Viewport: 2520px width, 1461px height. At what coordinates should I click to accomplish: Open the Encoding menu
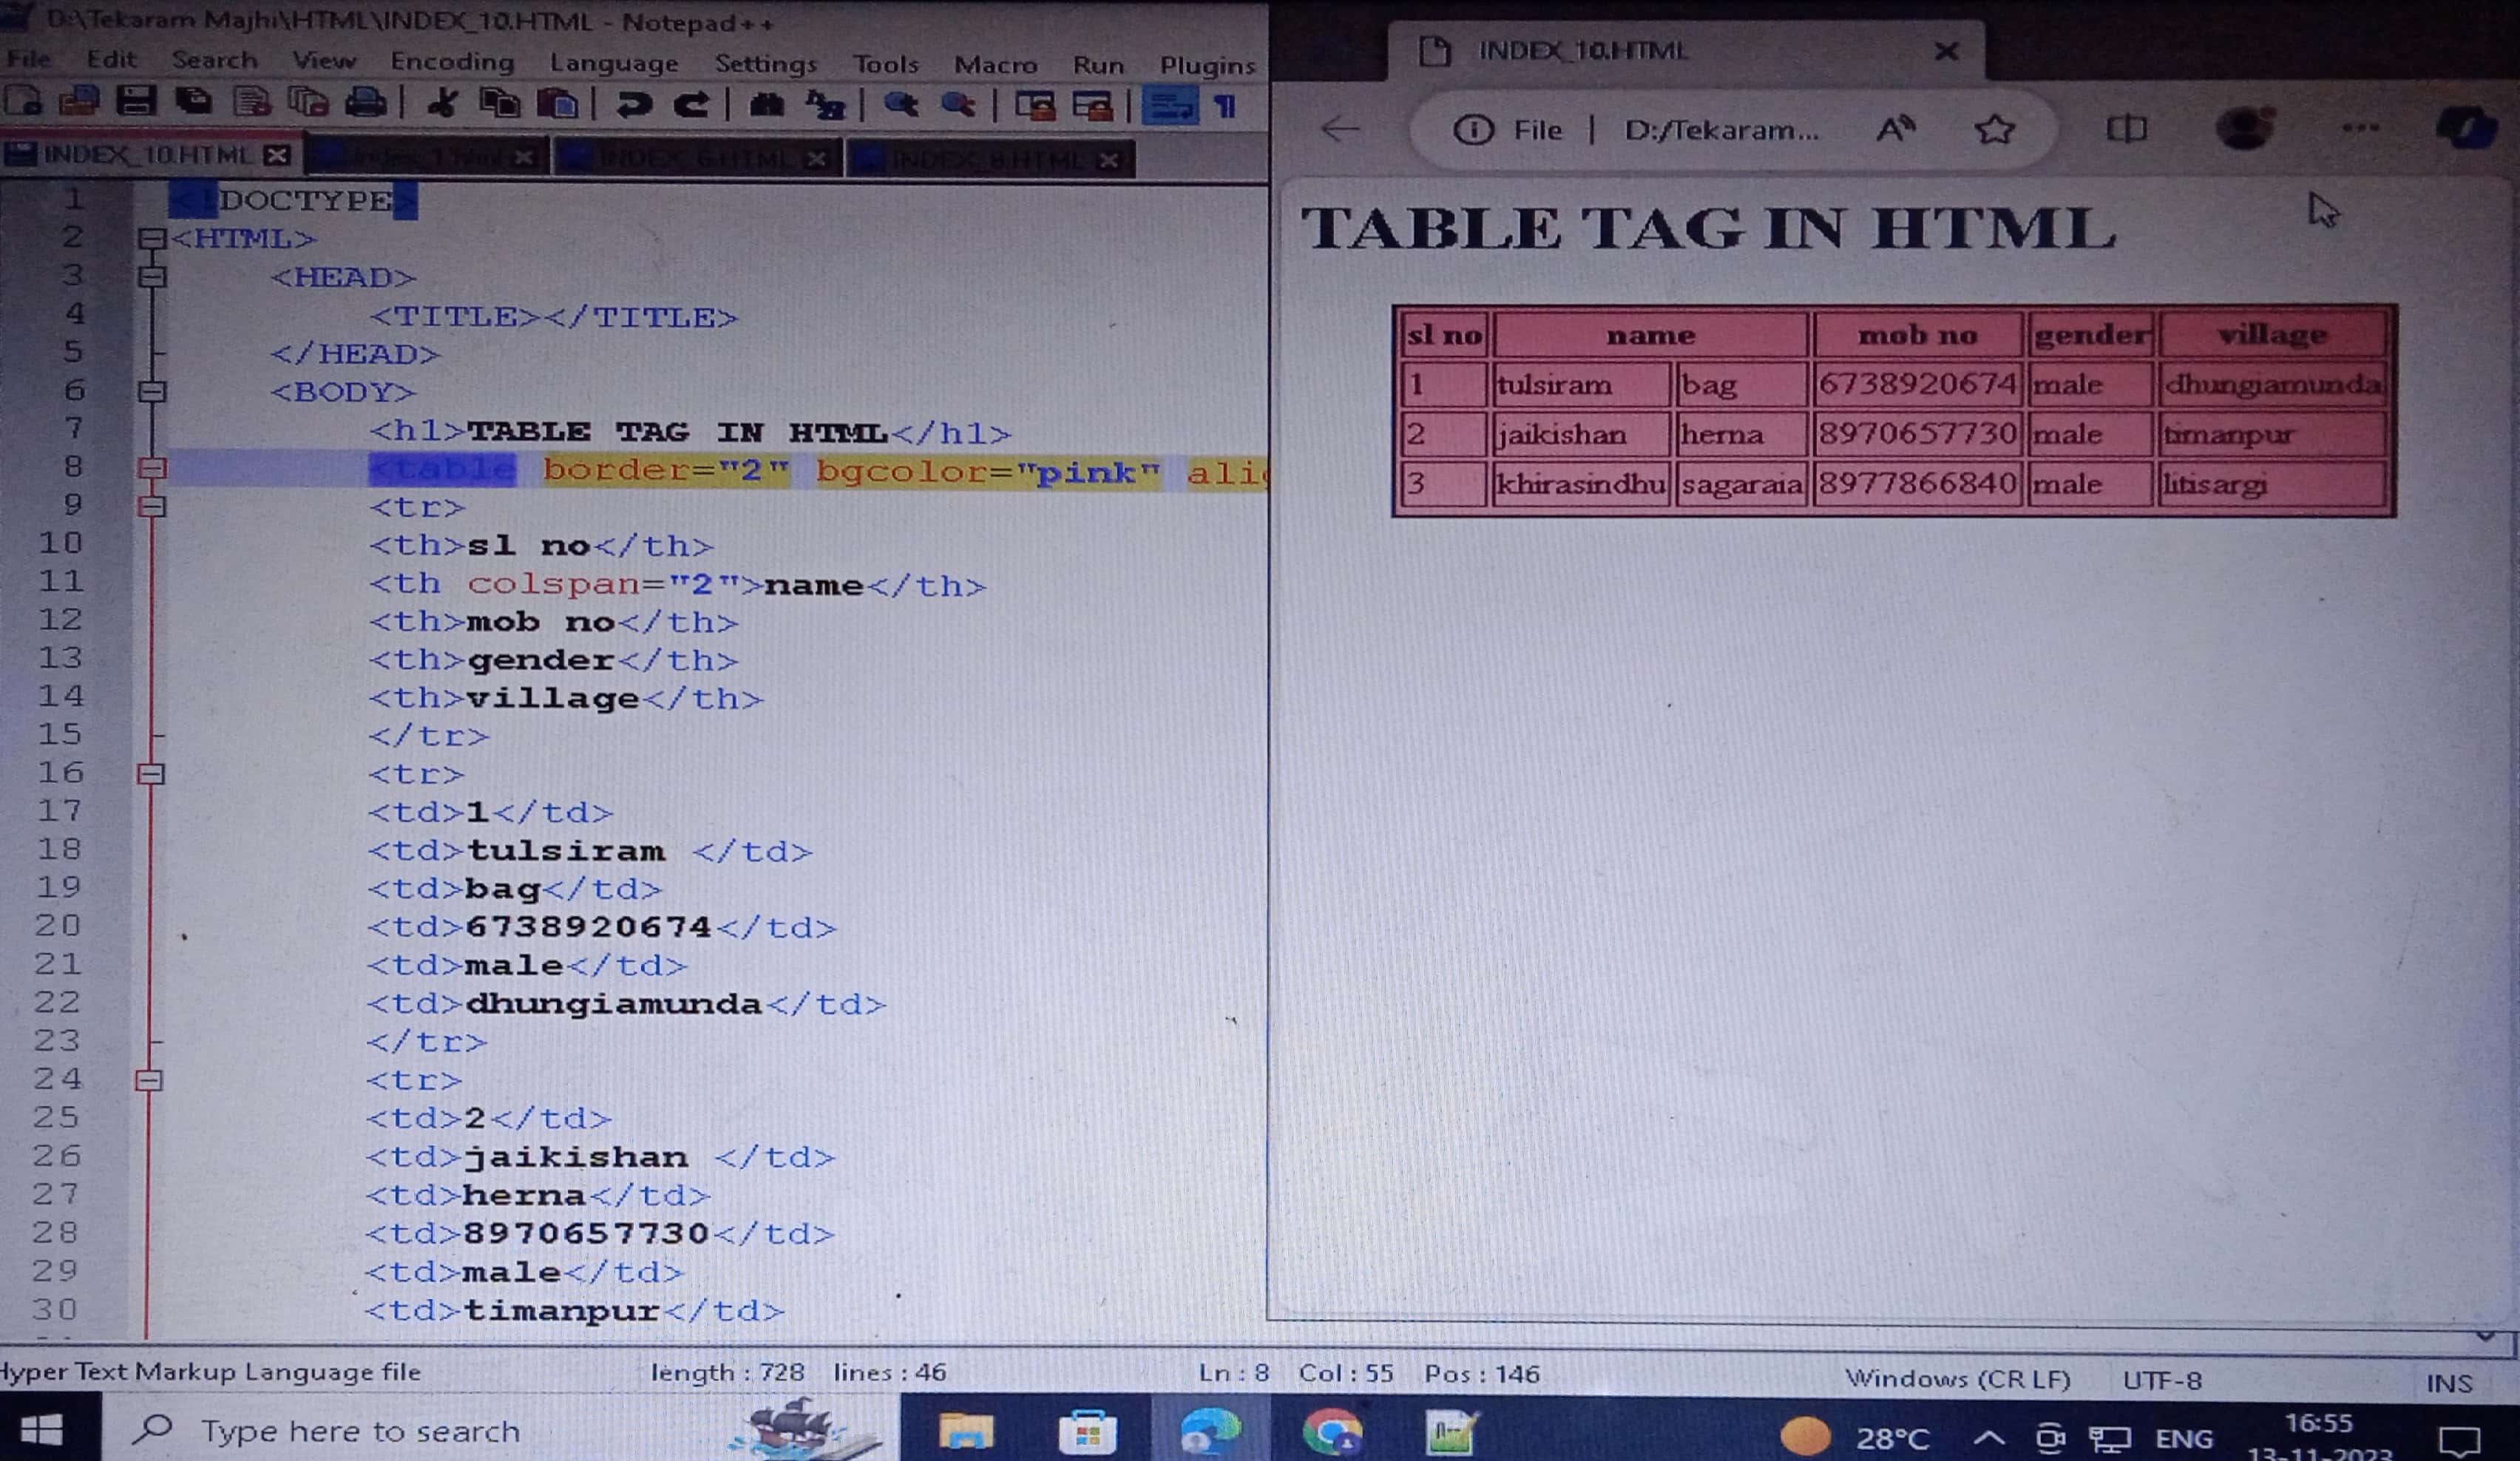(452, 62)
